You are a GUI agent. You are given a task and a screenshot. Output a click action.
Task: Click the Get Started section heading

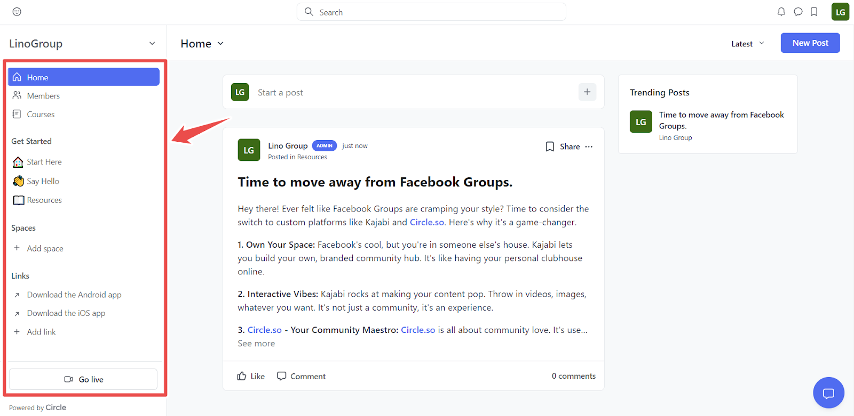click(31, 141)
